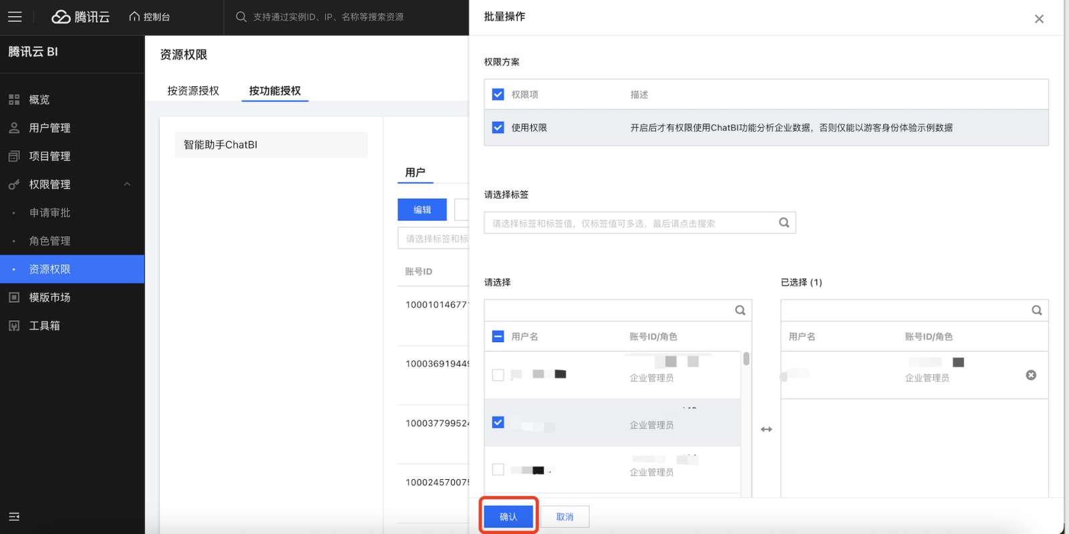Viewport: 1069px width, 534px height.
Task: Click the 确认 button
Action: click(x=508, y=517)
